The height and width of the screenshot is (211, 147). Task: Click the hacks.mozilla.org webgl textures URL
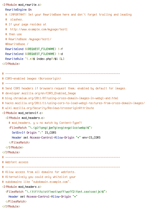coord(75,103)
